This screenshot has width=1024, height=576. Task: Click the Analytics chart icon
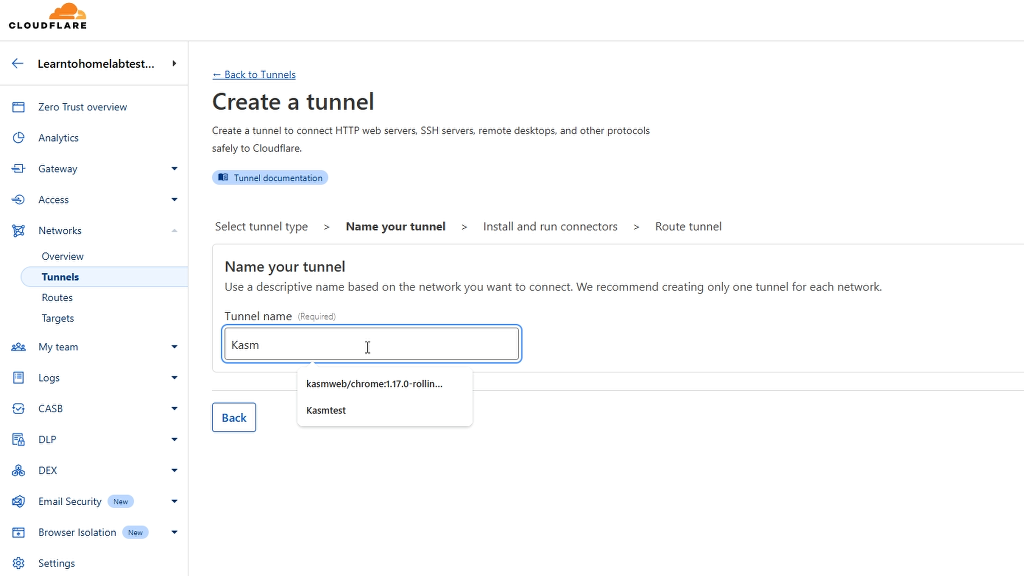click(x=18, y=138)
